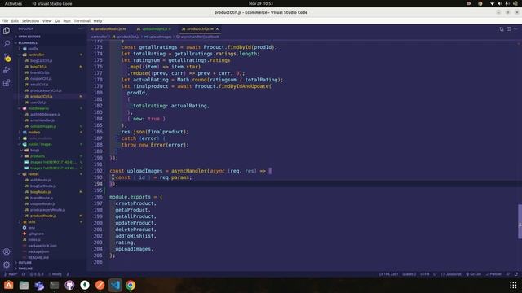
Task: Click UTF-8 encoding in status bar
Action: tap(424, 274)
